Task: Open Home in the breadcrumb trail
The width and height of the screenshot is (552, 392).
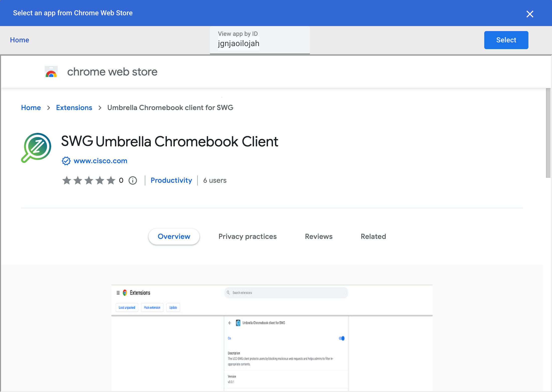Action: (x=31, y=108)
